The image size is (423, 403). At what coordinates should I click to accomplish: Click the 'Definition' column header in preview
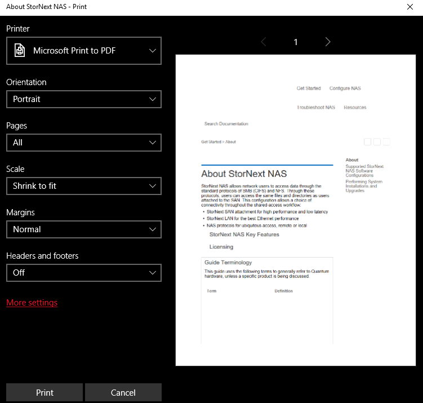coord(283,291)
